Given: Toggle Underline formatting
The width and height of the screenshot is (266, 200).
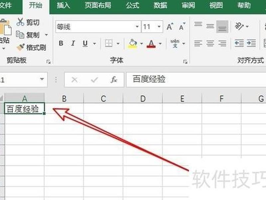Looking at the screenshot, I should pos(85,43).
